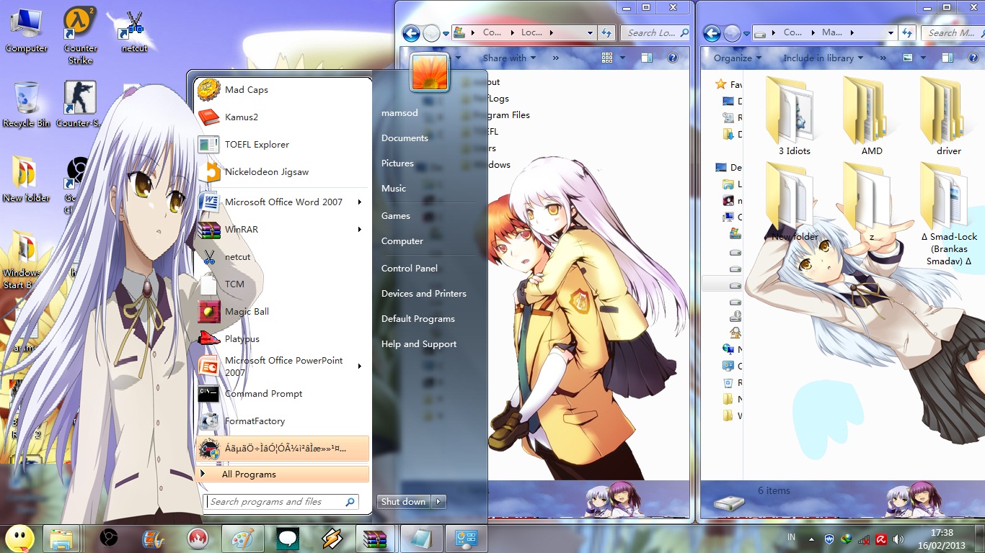985x553 pixels.
Task: Expand PowerPoint 2007 recent files arrow
Action: point(359,366)
